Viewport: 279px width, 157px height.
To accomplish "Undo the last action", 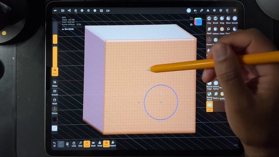I will click(54, 144).
